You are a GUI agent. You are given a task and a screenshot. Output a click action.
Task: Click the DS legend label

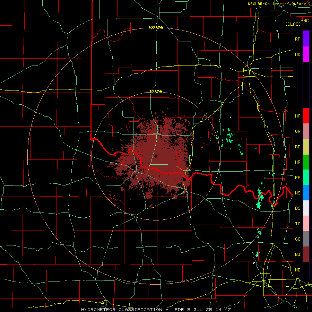(x=297, y=208)
